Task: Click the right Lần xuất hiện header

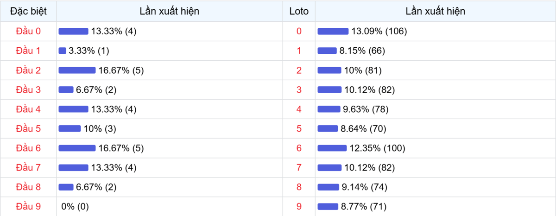Action: [x=435, y=11]
